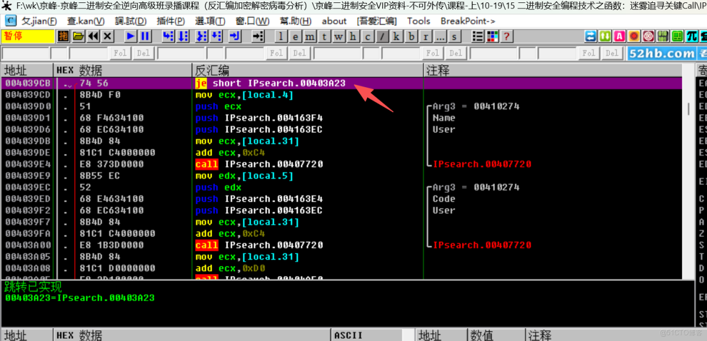Open the 查.kan(V) view menu
The image size is (707, 341).
tap(85, 21)
